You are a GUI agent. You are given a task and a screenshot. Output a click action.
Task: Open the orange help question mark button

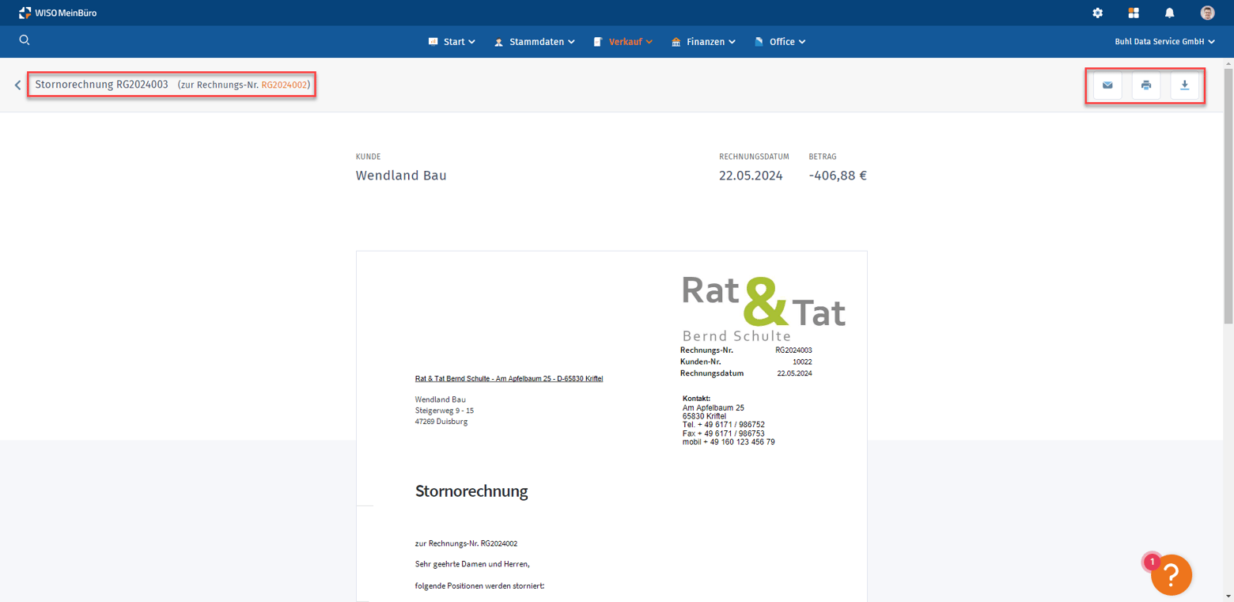[1172, 575]
